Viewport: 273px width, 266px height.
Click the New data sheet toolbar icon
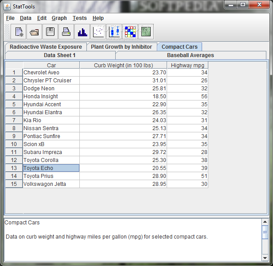pyautogui.click(x=19, y=32)
